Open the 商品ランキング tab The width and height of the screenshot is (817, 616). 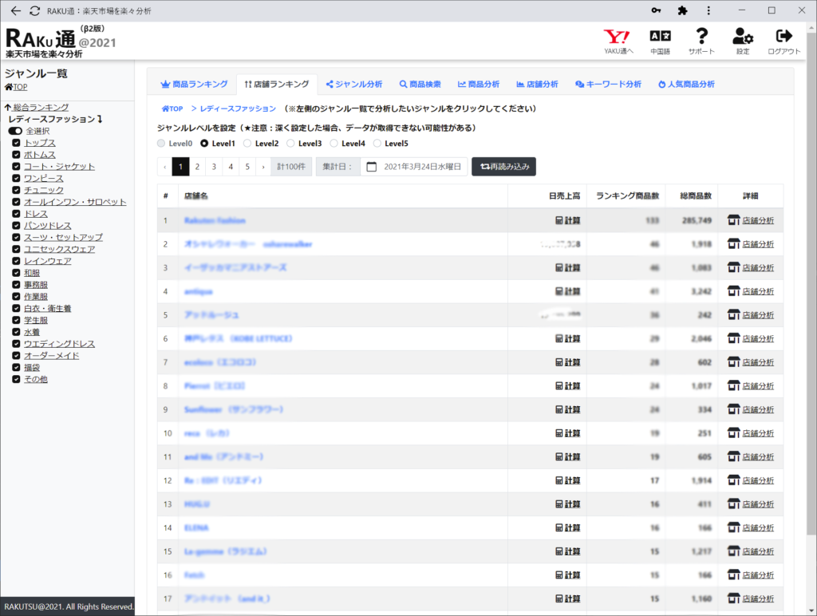click(x=195, y=84)
